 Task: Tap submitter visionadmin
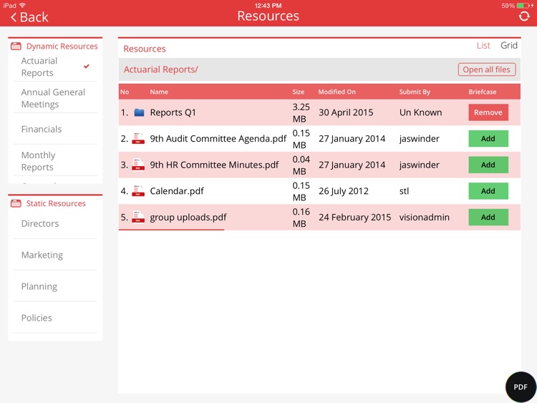[425, 217]
